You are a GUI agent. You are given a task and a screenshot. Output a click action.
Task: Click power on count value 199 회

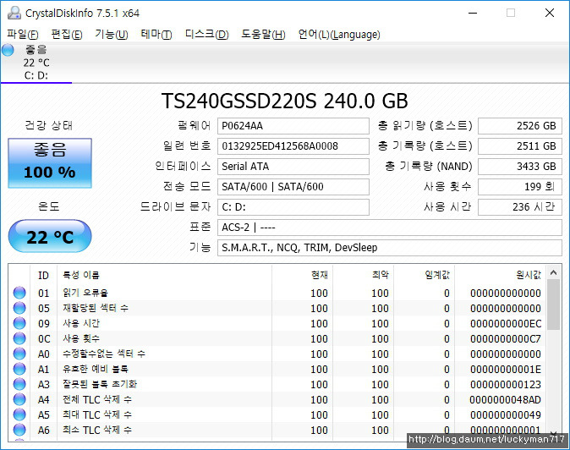[x=520, y=187]
